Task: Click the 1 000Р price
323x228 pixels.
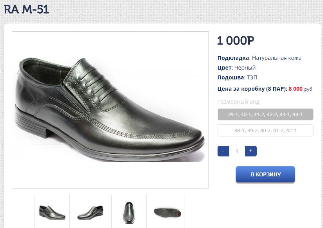Action: click(236, 40)
